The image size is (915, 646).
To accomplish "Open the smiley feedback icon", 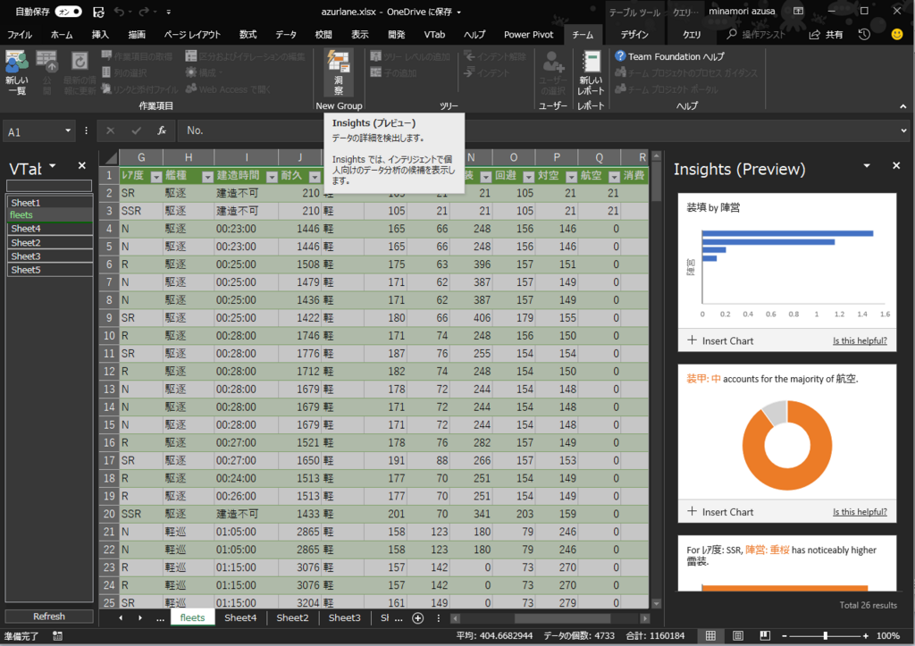I will click(x=897, y=35).
